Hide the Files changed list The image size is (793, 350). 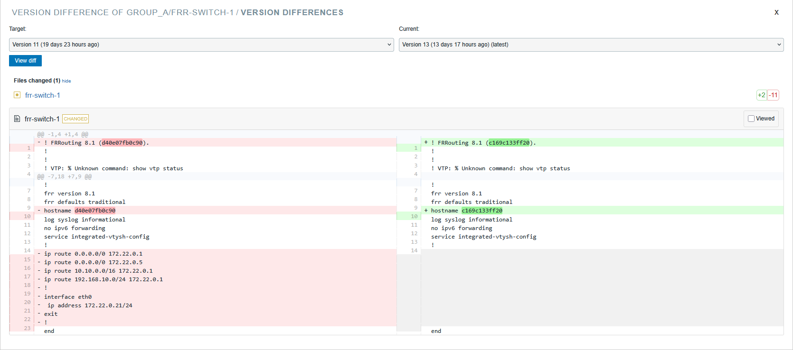click(66, 81)
